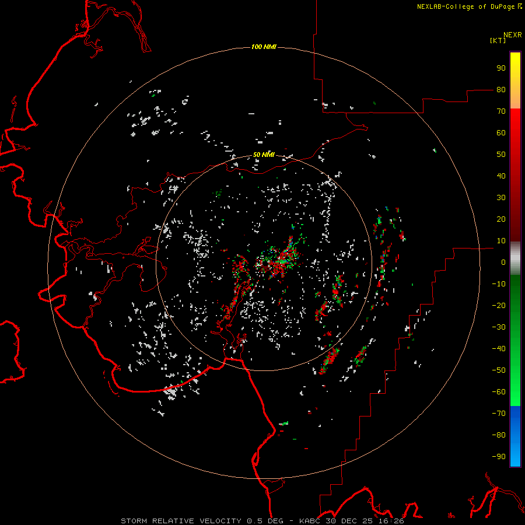Click the 30 knot value on scale
The height and width of the screenshot is (525, 525).
(x=501, y=198)
